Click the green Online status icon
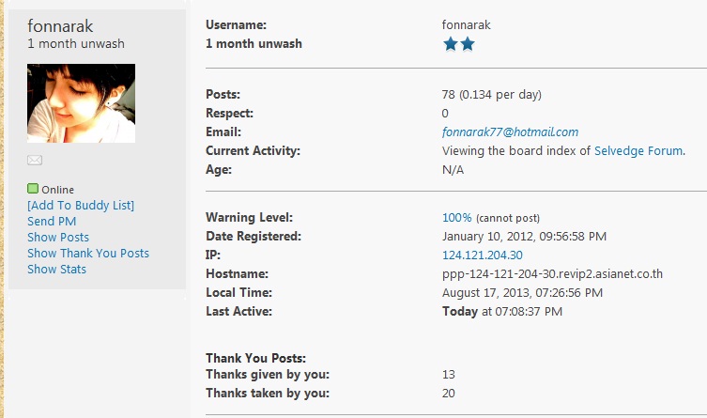Screen dimensions: 707x418 33,189
